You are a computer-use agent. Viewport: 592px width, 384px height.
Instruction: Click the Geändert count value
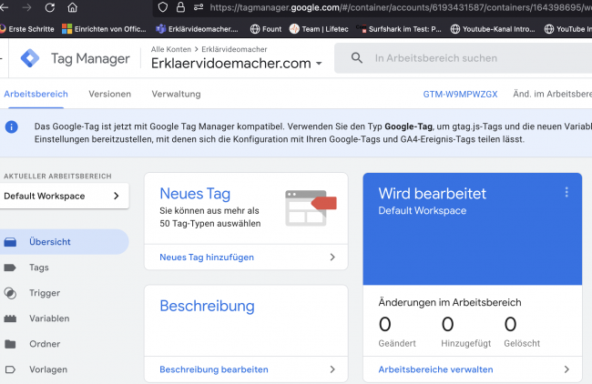(384, 325)
